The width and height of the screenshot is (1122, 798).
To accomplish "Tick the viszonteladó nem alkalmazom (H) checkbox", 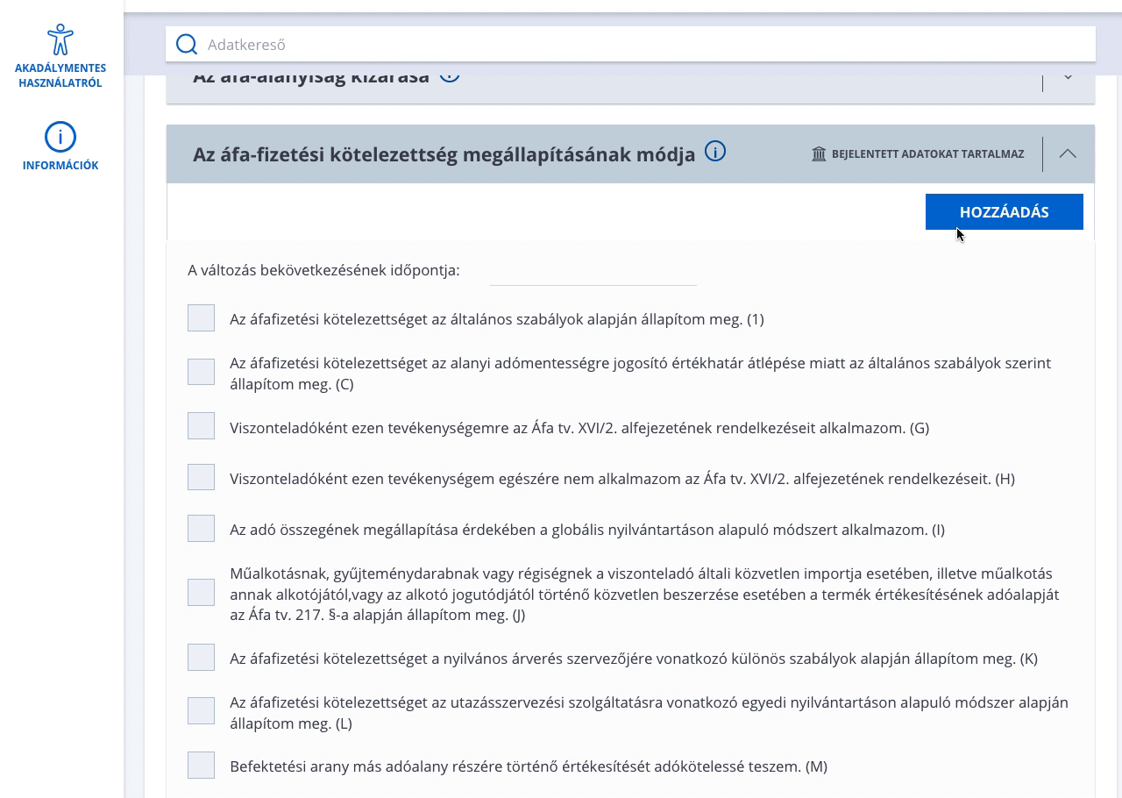I will (201, 477).
